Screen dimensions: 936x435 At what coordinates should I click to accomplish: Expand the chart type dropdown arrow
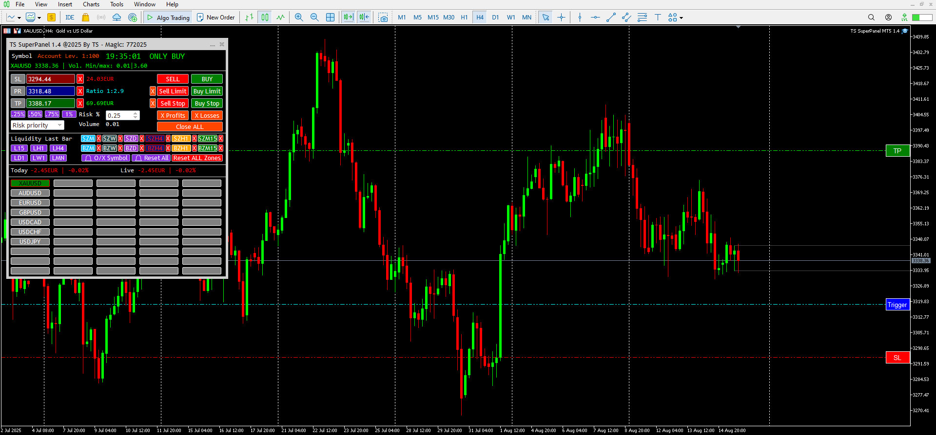(19, 18)
